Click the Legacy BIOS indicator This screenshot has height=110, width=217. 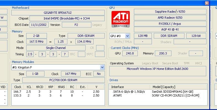click(97, 25)
